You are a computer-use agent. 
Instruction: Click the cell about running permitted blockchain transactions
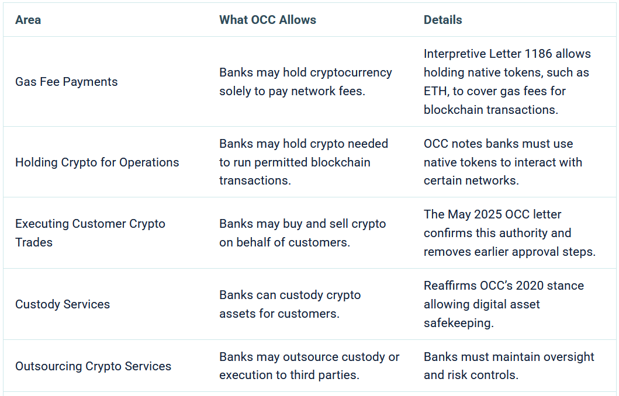pos(303,162)
